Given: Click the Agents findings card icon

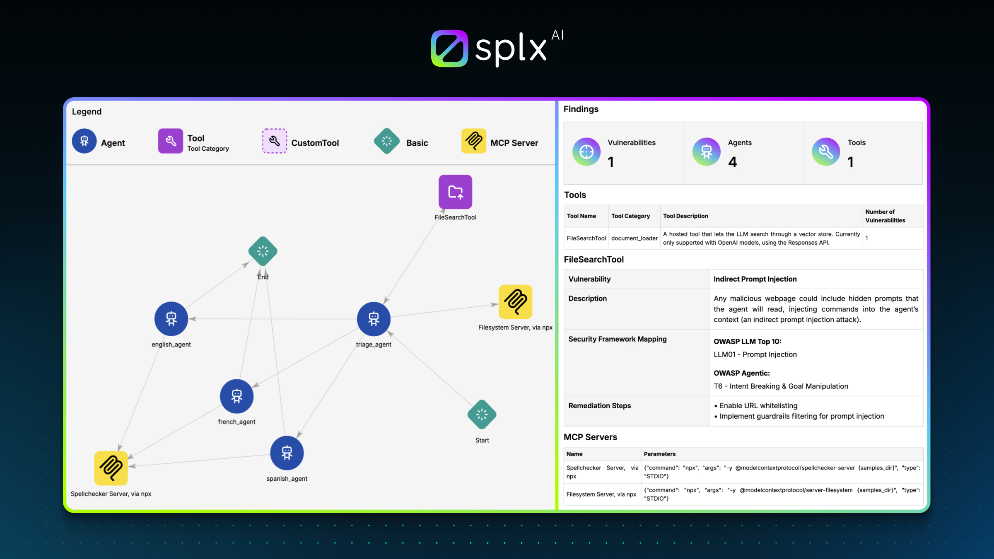Looking at the screenshot, I should click(x=707, y=152).
